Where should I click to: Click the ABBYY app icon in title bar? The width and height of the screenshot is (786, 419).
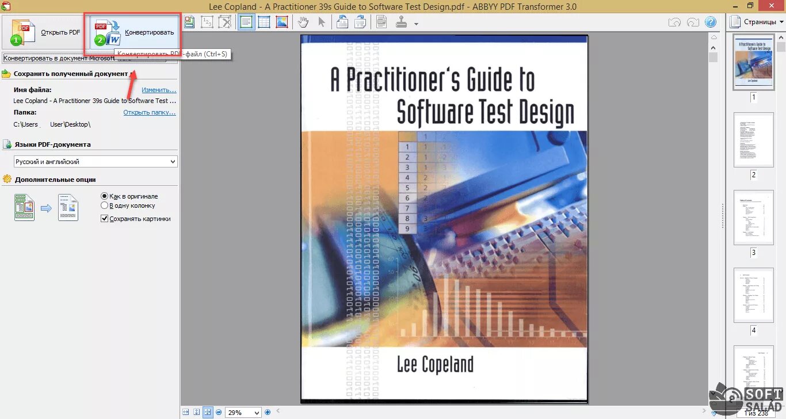[6, 6]
